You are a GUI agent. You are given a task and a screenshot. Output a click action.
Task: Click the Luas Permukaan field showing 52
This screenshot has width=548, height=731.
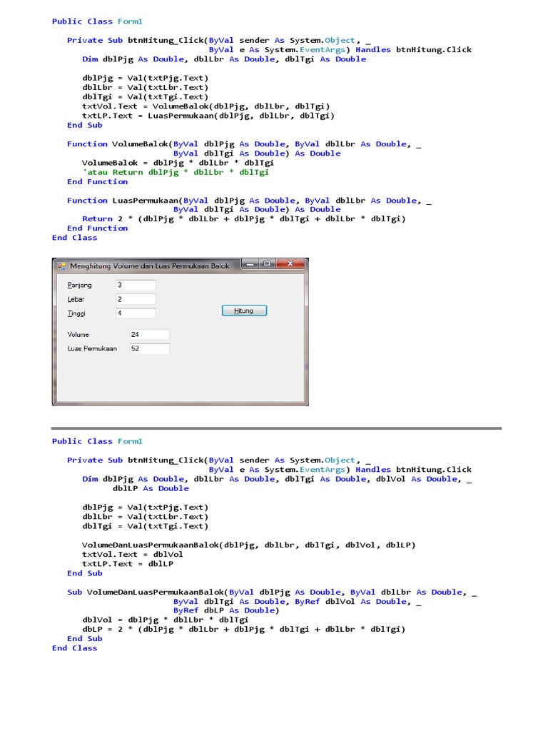tap(149, 348)
